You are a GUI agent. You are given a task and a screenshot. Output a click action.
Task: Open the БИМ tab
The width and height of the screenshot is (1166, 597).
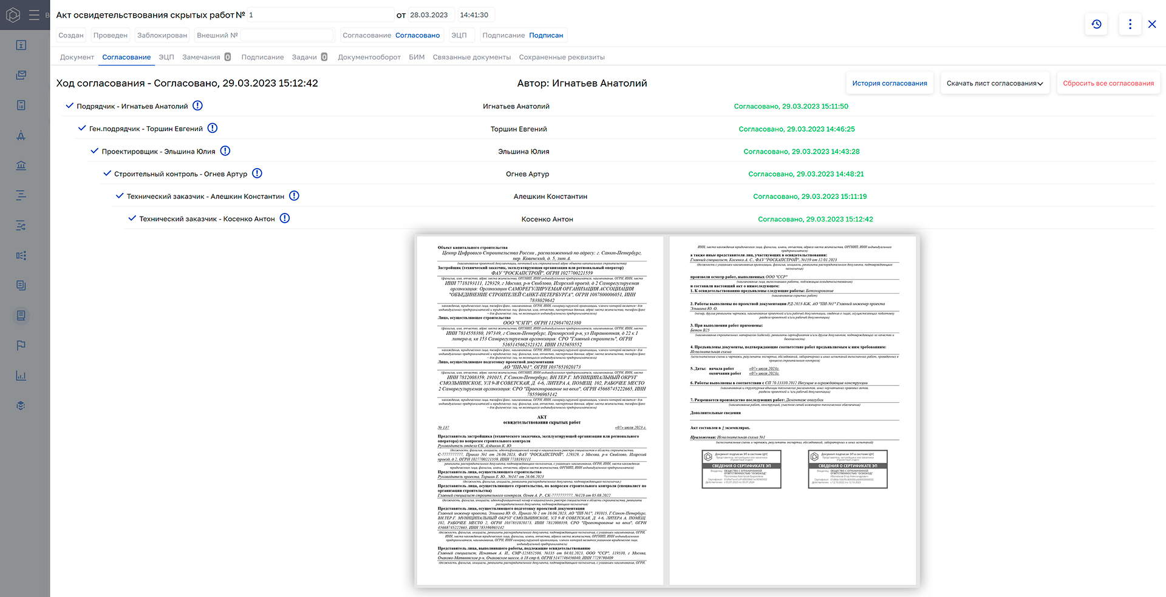[417, 56]
